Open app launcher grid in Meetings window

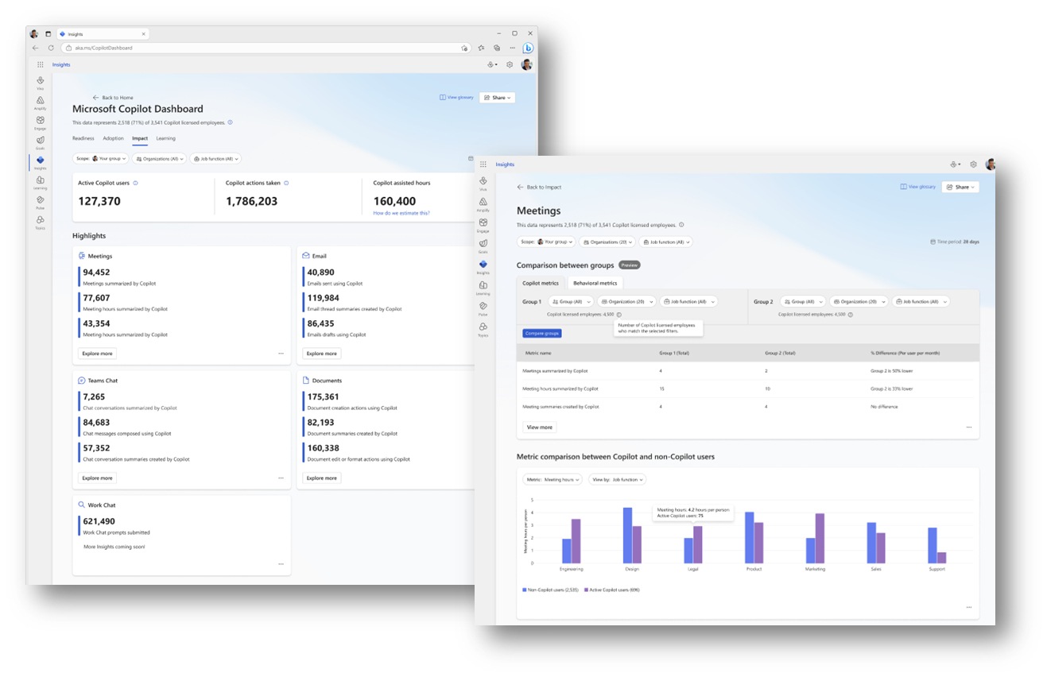483,164
